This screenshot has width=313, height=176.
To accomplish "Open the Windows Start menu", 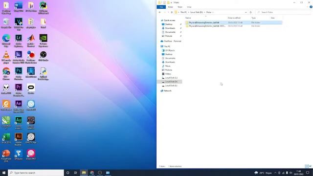I will point(4,173).
